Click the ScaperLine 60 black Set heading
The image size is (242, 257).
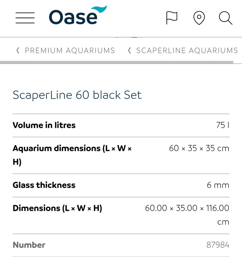pyautogui.click(x=77, y=95)
